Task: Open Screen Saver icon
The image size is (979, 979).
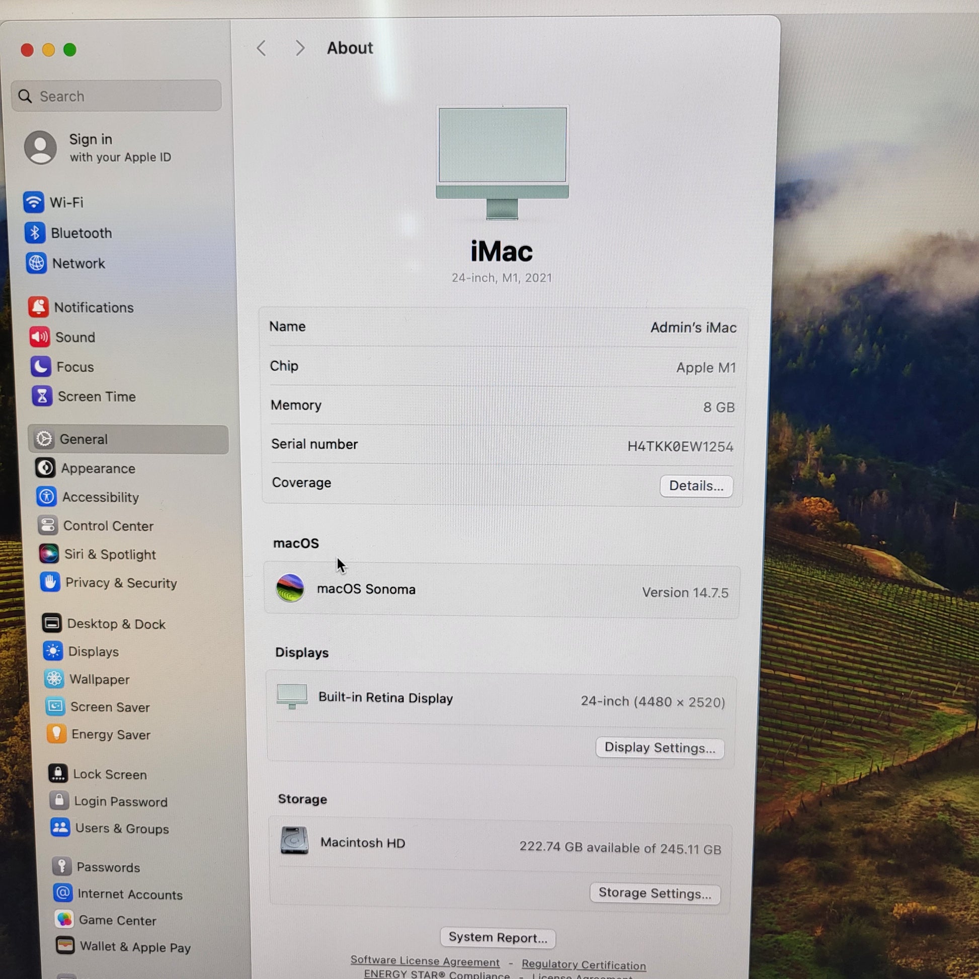Action: pos(55,706)
